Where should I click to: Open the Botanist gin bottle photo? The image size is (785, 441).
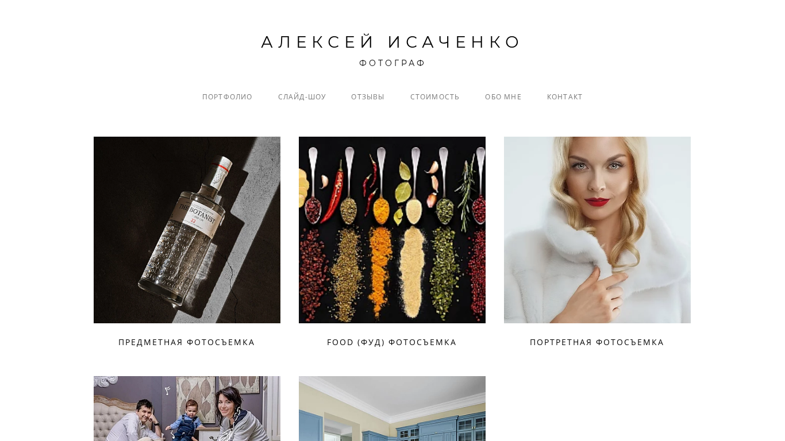pyautogui.click(x=187, y=230)
